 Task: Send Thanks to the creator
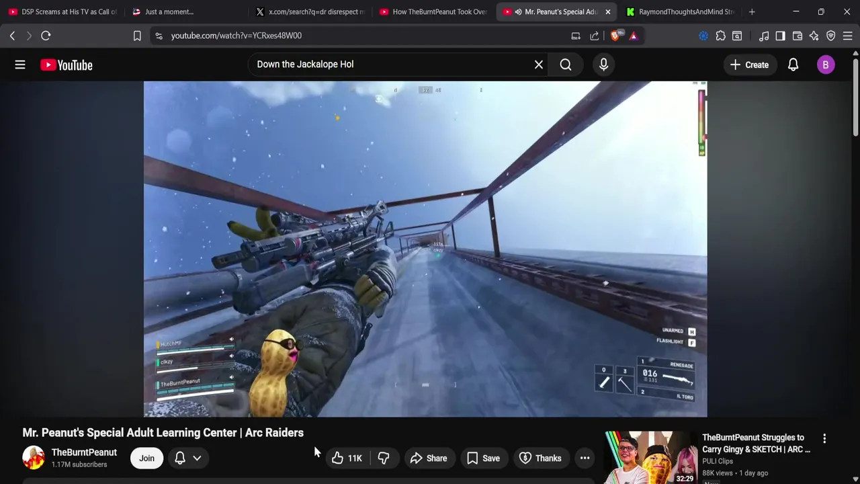541,458
